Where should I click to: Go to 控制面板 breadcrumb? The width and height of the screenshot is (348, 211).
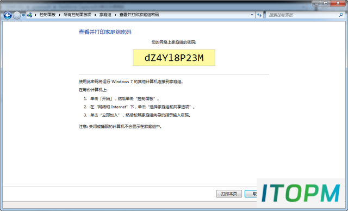point(47,15)
